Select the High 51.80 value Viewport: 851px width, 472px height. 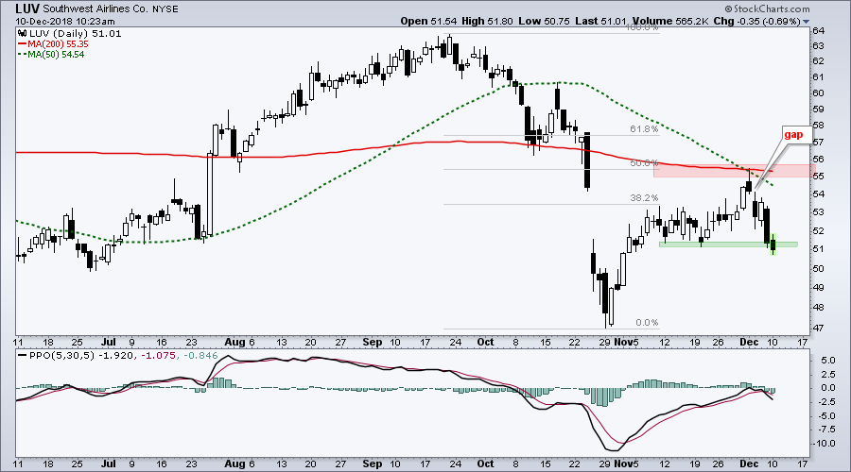(487, 21)
